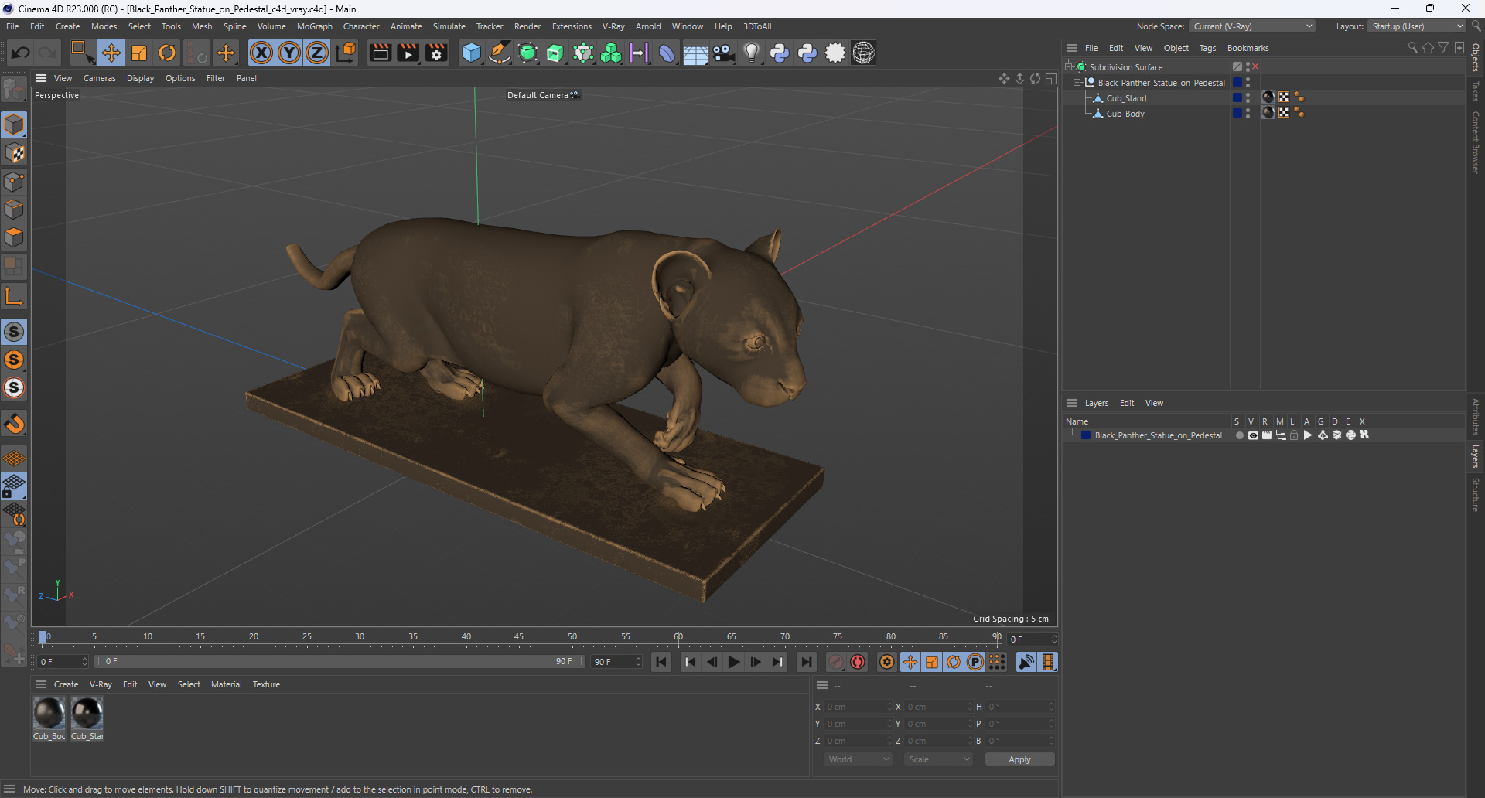The height and width of the screenshot is (798, 1485).
Task: Click the Spline Pen tool icon
Action: [x=500, y=53]
